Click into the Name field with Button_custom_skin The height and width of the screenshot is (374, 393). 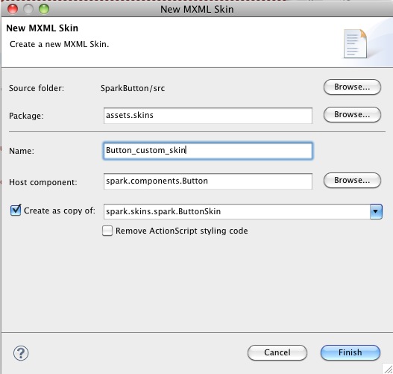208,151
